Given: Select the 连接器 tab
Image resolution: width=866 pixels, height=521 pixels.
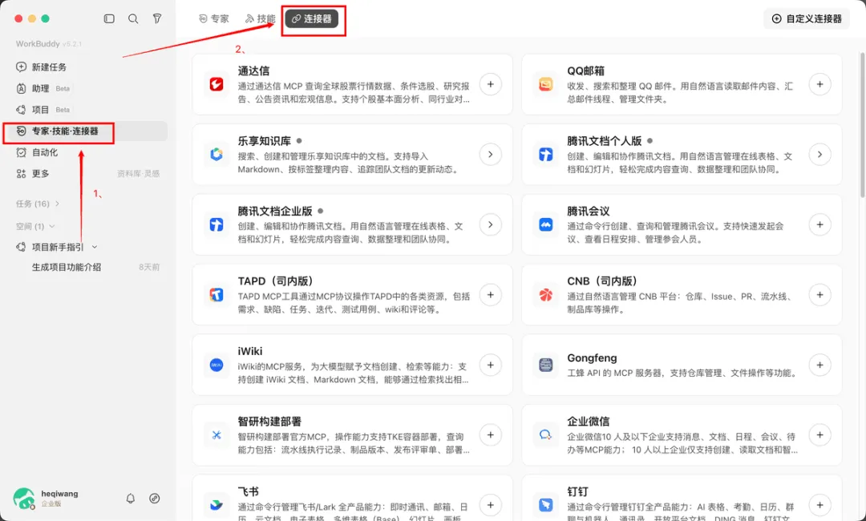Looking at the screenshot, I should click(x=311, y=18).
